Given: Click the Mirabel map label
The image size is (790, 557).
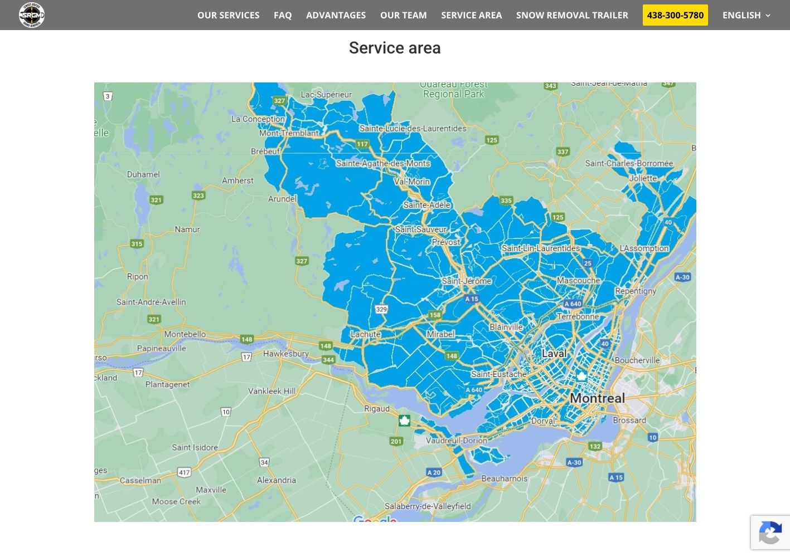Looking at the screenshot, I should [440, 334].
